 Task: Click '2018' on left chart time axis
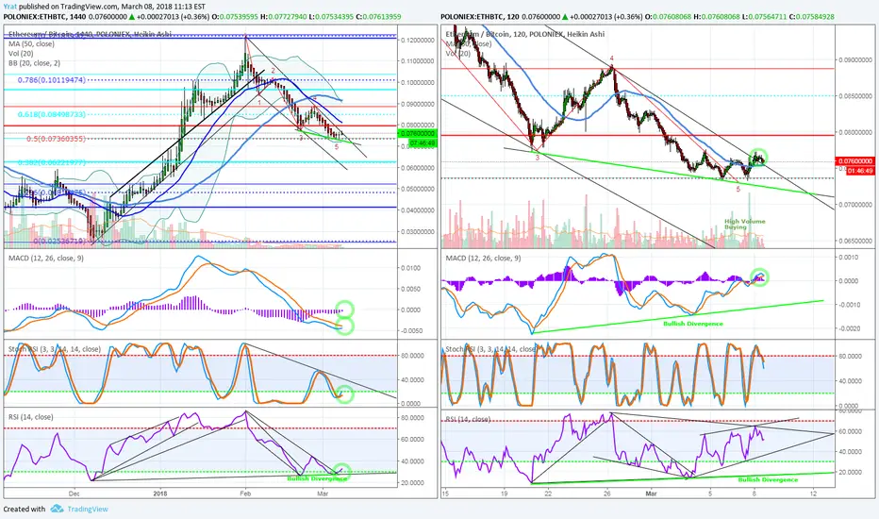pyautogui.click(x=160, y=494)
